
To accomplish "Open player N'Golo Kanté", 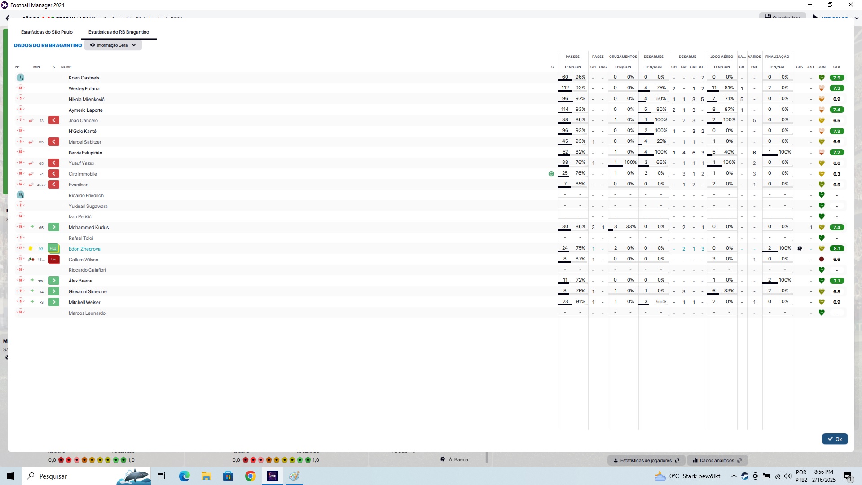I will click(83, 131).
